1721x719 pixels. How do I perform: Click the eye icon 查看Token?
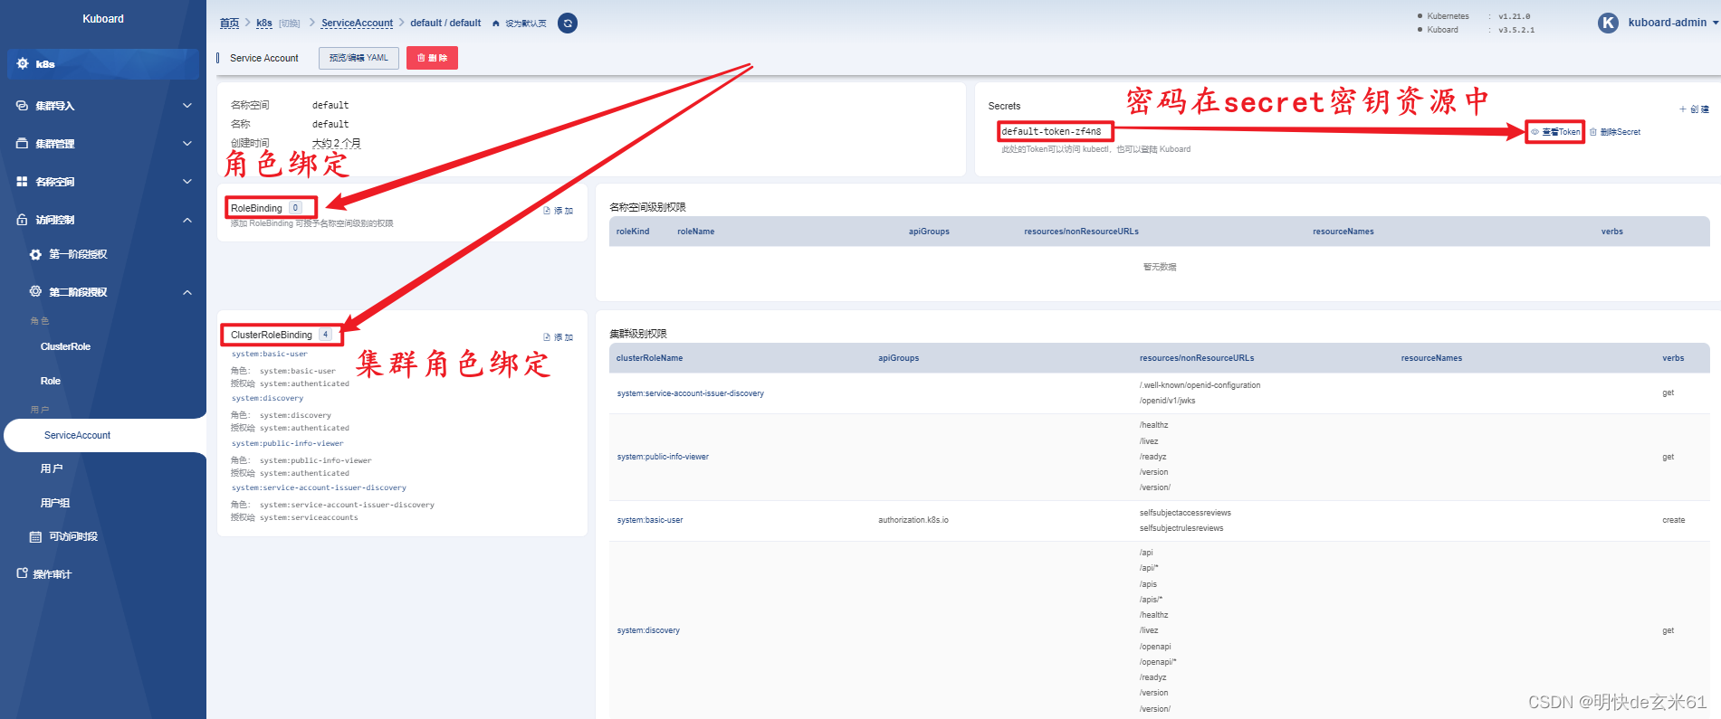pos(1535,132)
